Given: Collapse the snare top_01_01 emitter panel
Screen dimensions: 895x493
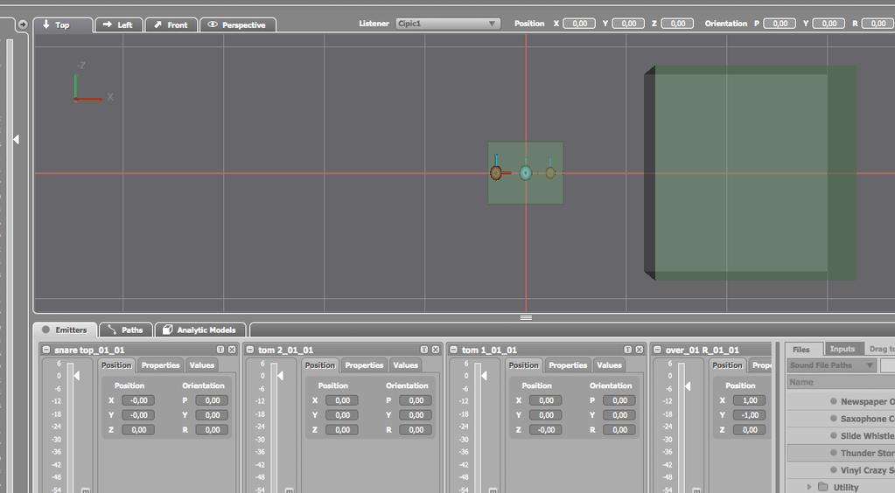Looking at the screenshot, I should tap(46, 350).
